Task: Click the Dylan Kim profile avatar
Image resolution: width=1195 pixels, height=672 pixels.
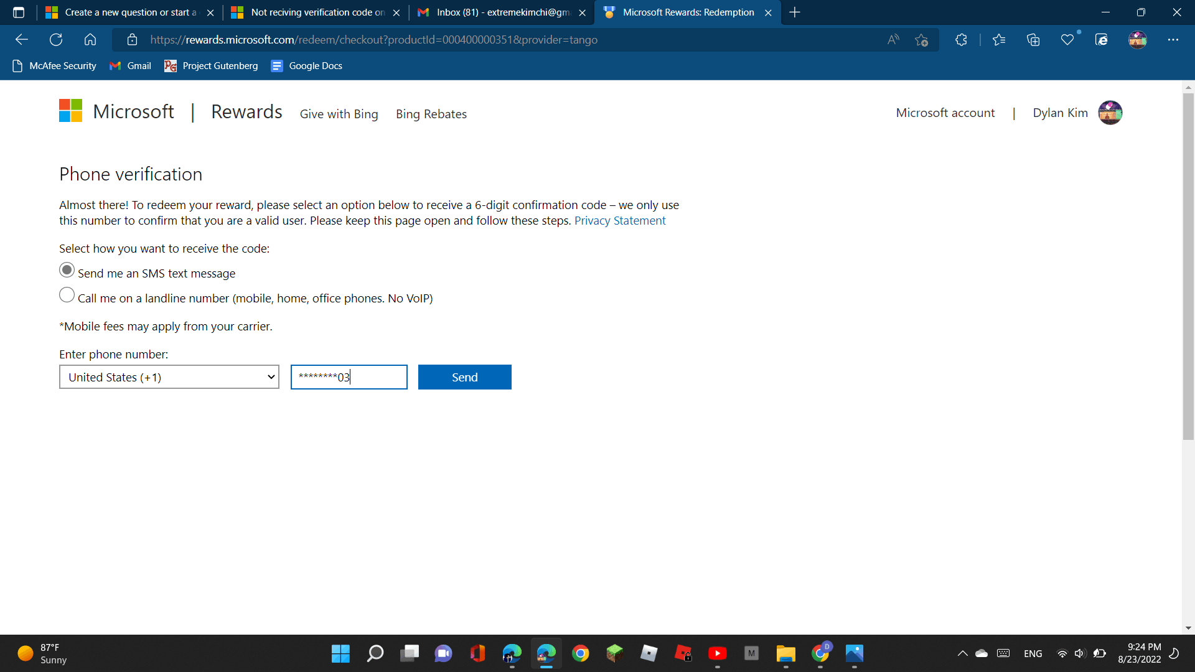Action: pyautogui.click(x=1110, y=113)
